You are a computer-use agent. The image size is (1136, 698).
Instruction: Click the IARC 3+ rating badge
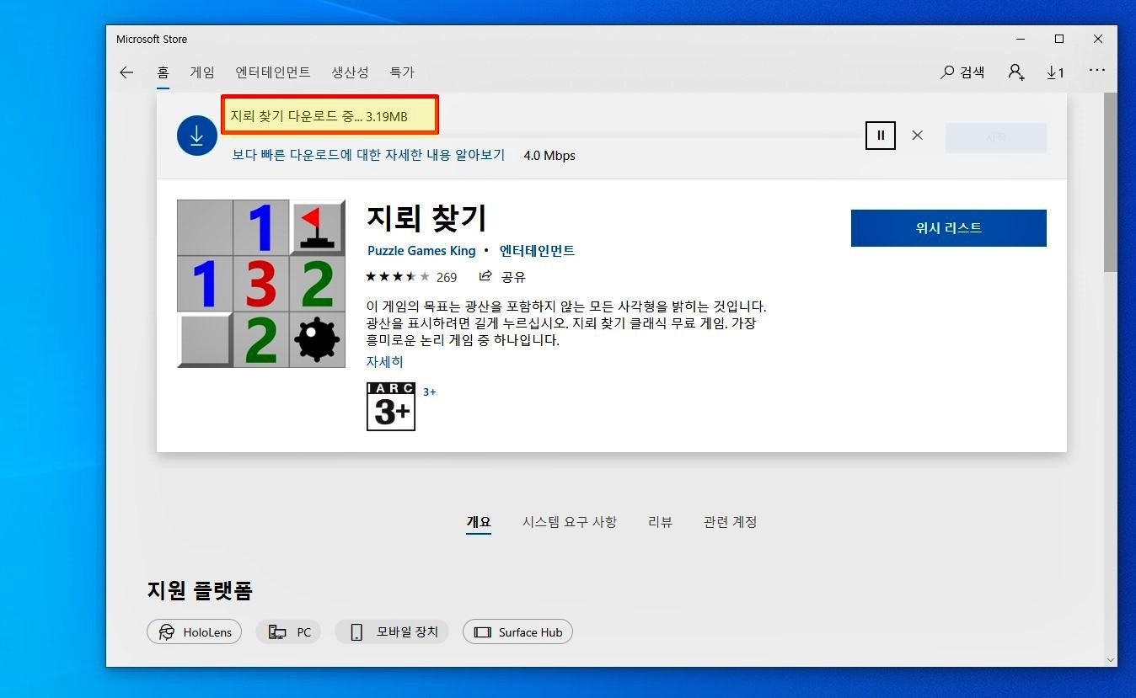[391, 407]
